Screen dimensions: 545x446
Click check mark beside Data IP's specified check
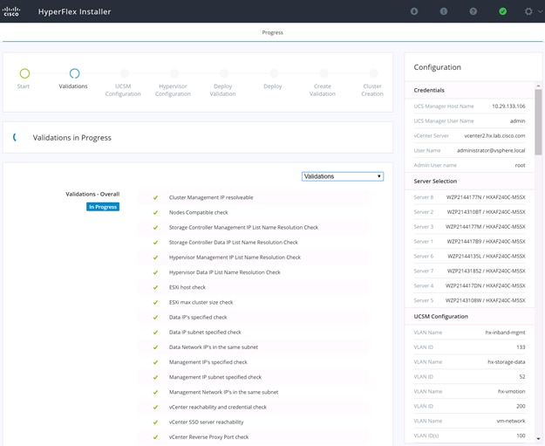[155, 318]
